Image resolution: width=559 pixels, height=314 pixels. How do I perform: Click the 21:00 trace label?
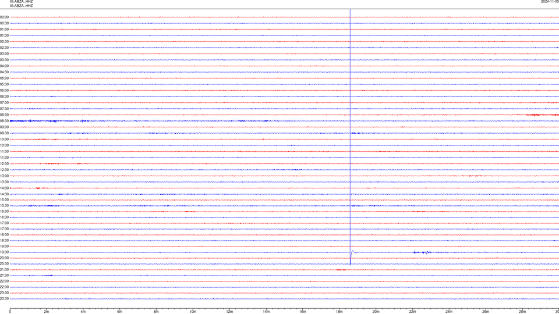point(4,269)
